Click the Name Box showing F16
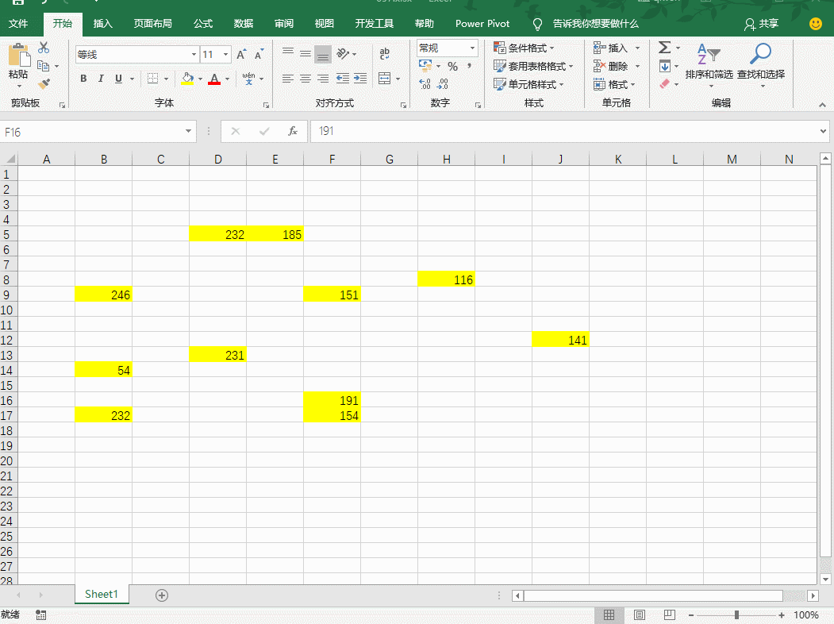The width and height of the screenshot is (834, 624). [x=93, y=132]
